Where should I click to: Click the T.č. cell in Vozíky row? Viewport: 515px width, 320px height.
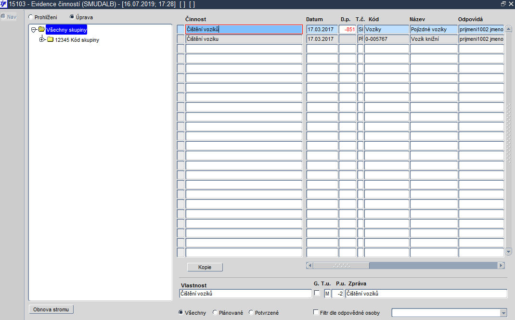(360, 29)
